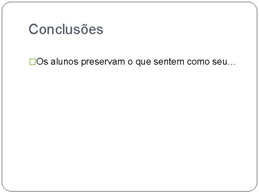
Task: Click the "Conclusões" slide title
Action: click(x=66, y=29)
